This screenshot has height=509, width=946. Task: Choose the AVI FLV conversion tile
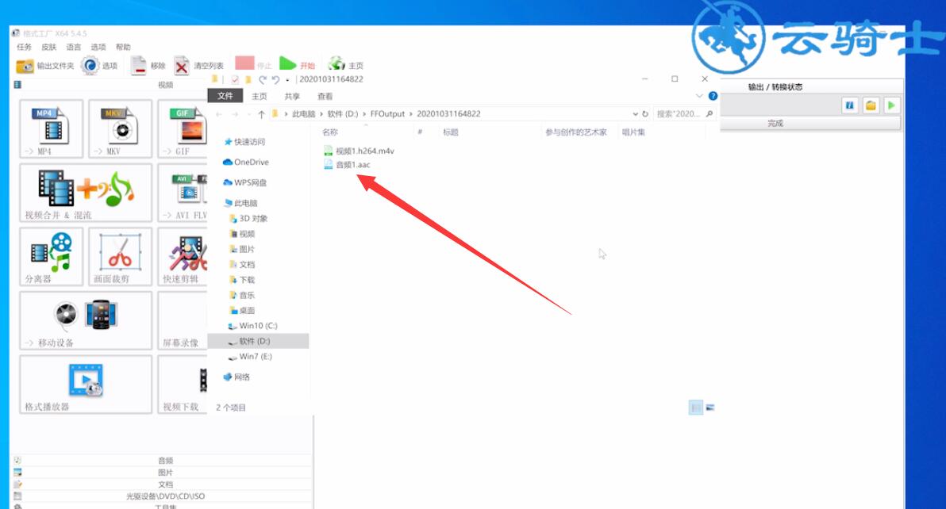(183, 193)
